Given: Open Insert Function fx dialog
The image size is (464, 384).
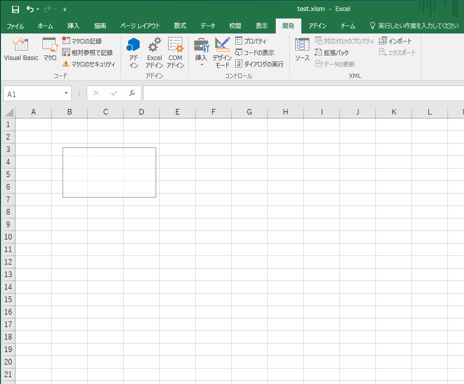Looking at the screenshot, I should pyautogui.click(x=132, y=93).
